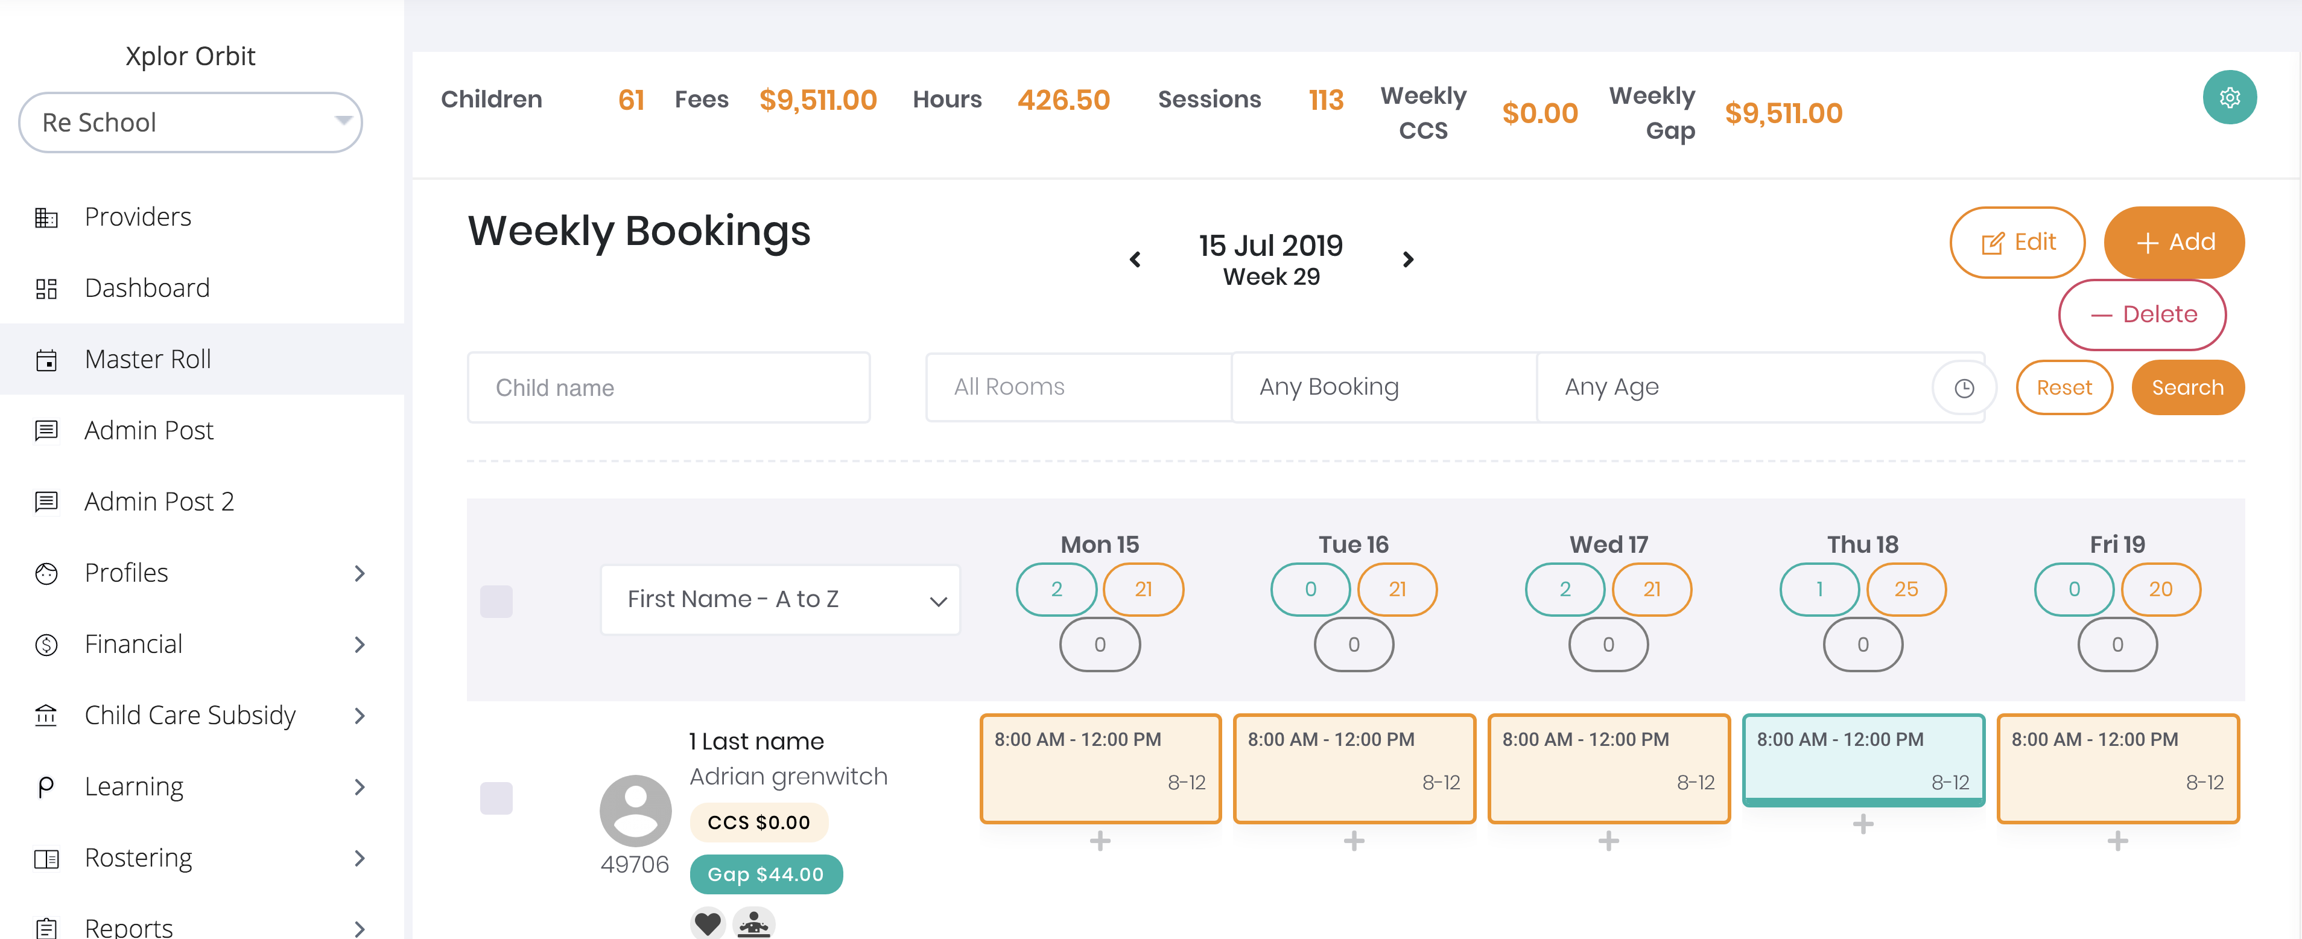2302x939 pixels.
Task: Select the checkbox for Adrian grenwitch
Action: pos(496,798)
